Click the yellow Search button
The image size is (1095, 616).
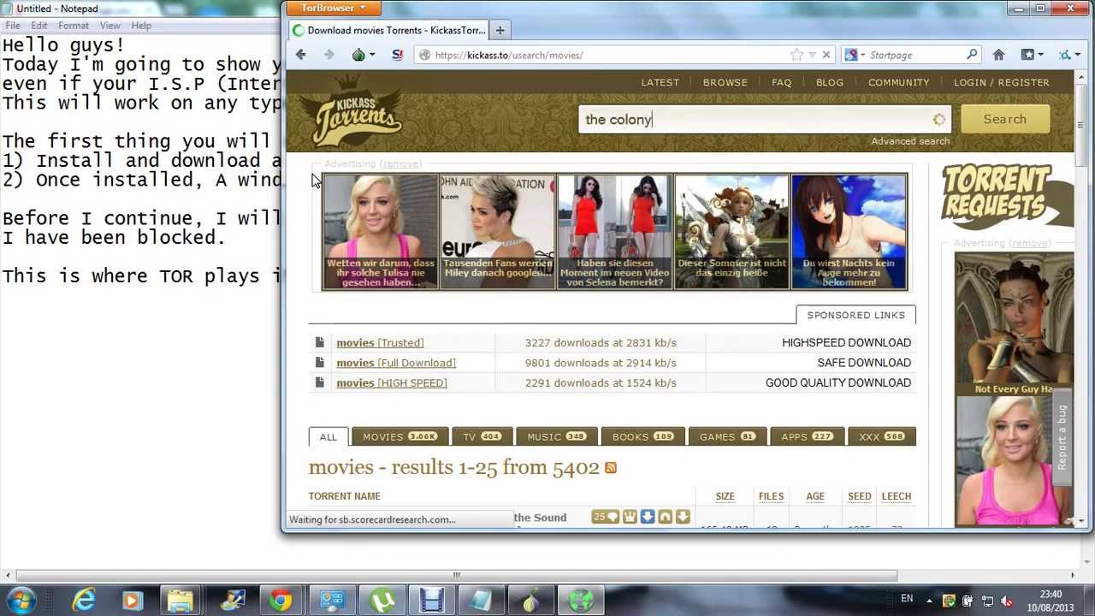point(1004,119)
